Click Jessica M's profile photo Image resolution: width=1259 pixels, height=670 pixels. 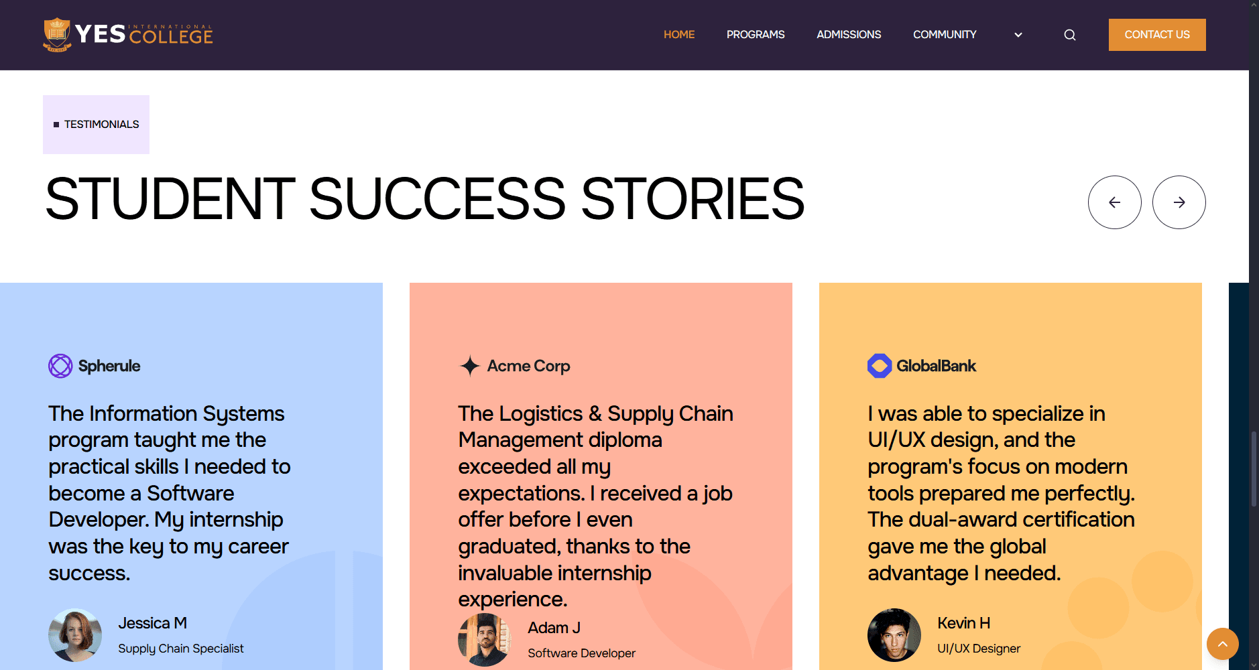75,635
